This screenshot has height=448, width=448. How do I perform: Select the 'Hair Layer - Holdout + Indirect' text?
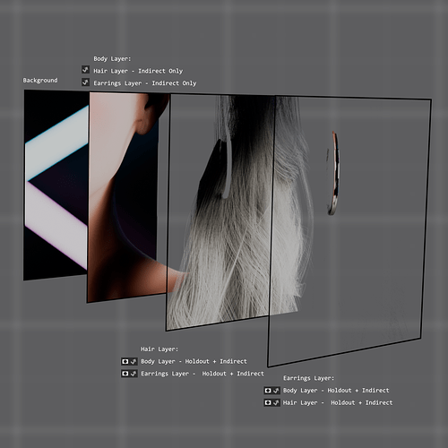338,402
